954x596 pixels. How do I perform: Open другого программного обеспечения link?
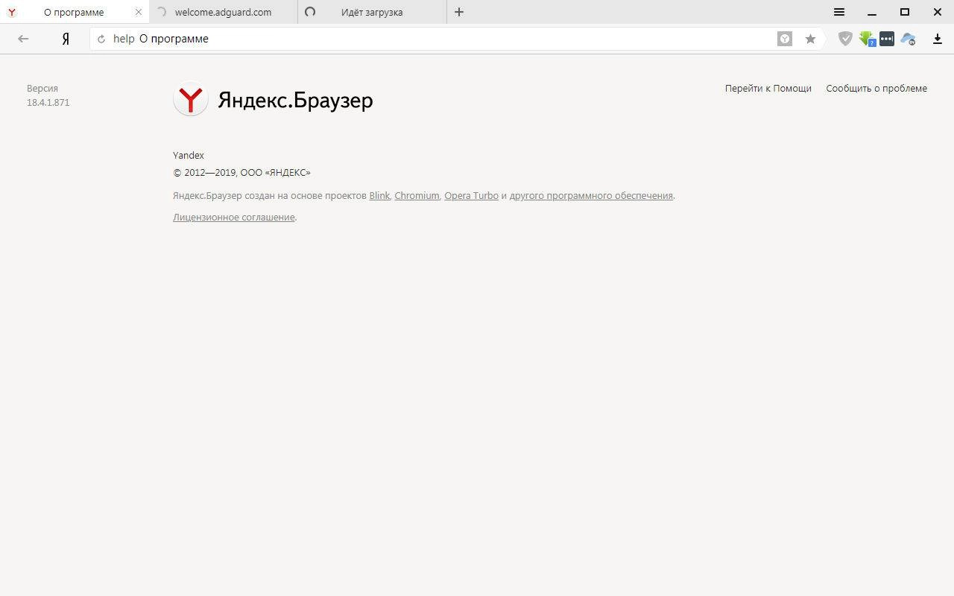591,195
